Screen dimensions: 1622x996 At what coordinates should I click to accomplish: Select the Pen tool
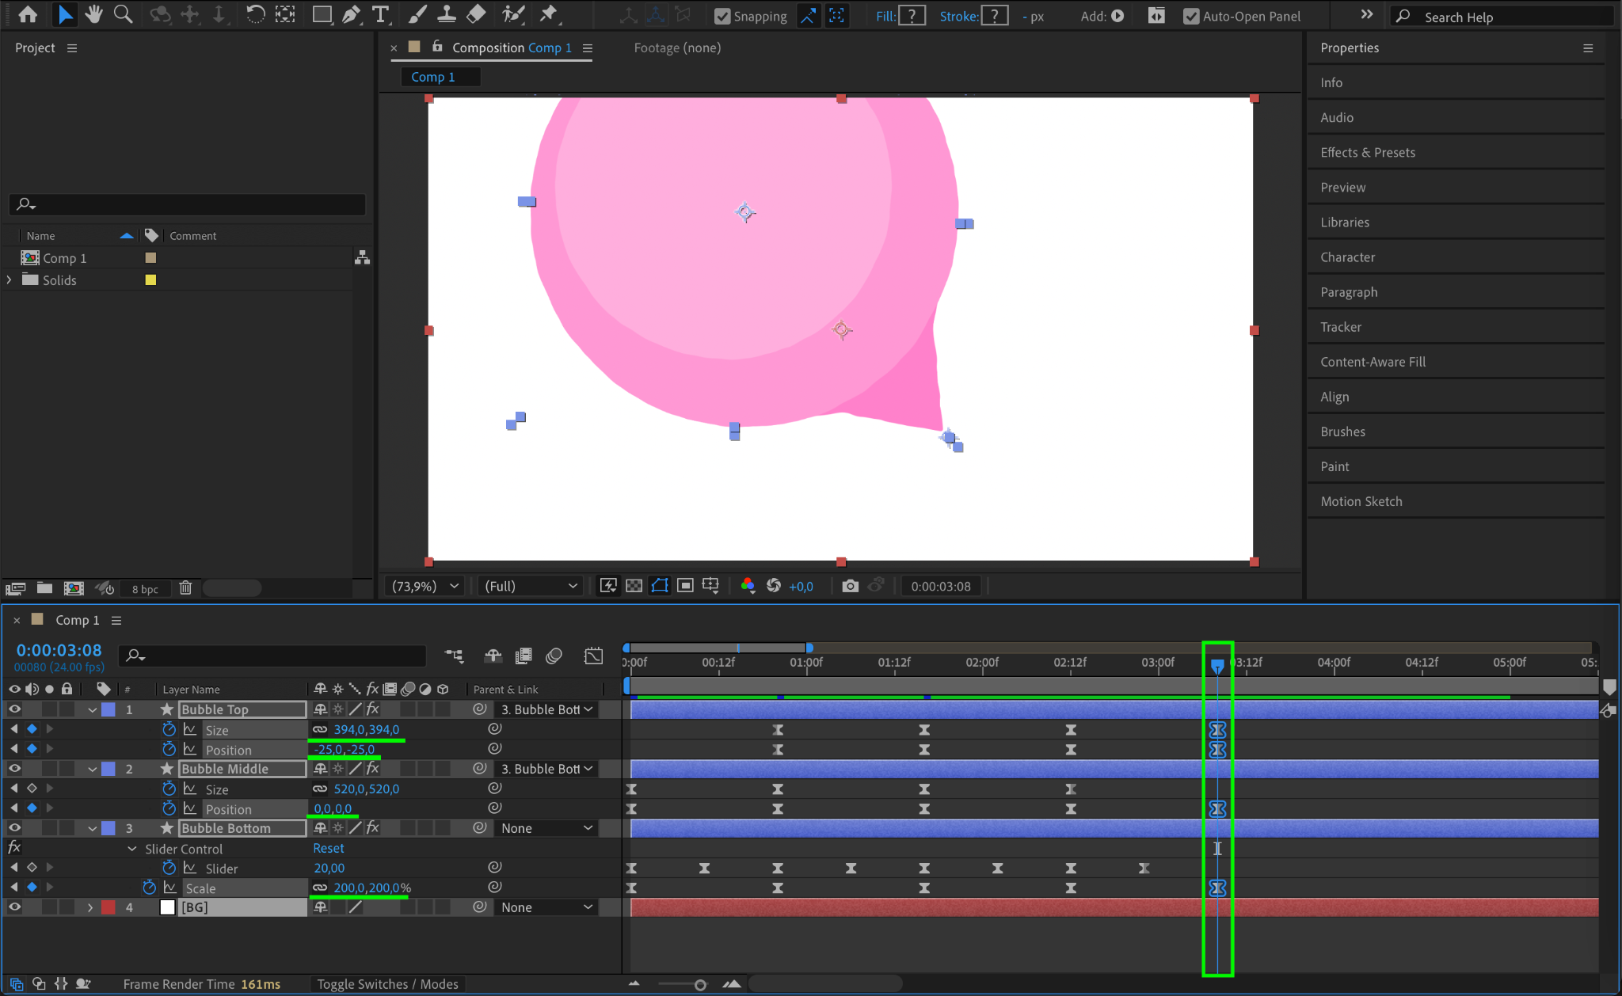pos(351,14)
